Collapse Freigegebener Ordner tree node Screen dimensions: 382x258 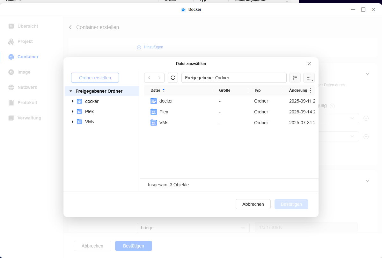pyautogui.click(x=71, y=91)
